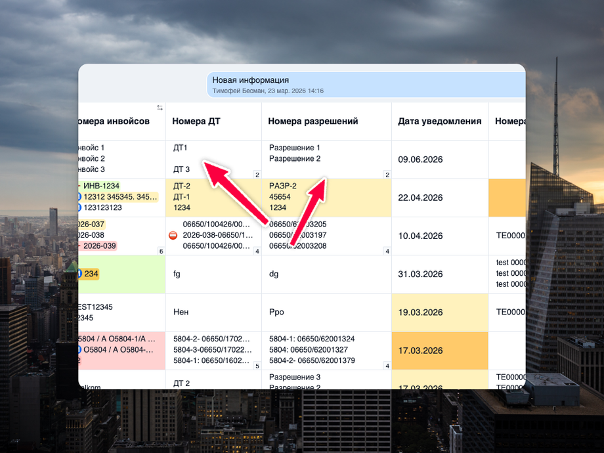Click 5804-2- 06650/1702… in ДТ column
Screen dimensions: 604x453
tap(211, 339)
